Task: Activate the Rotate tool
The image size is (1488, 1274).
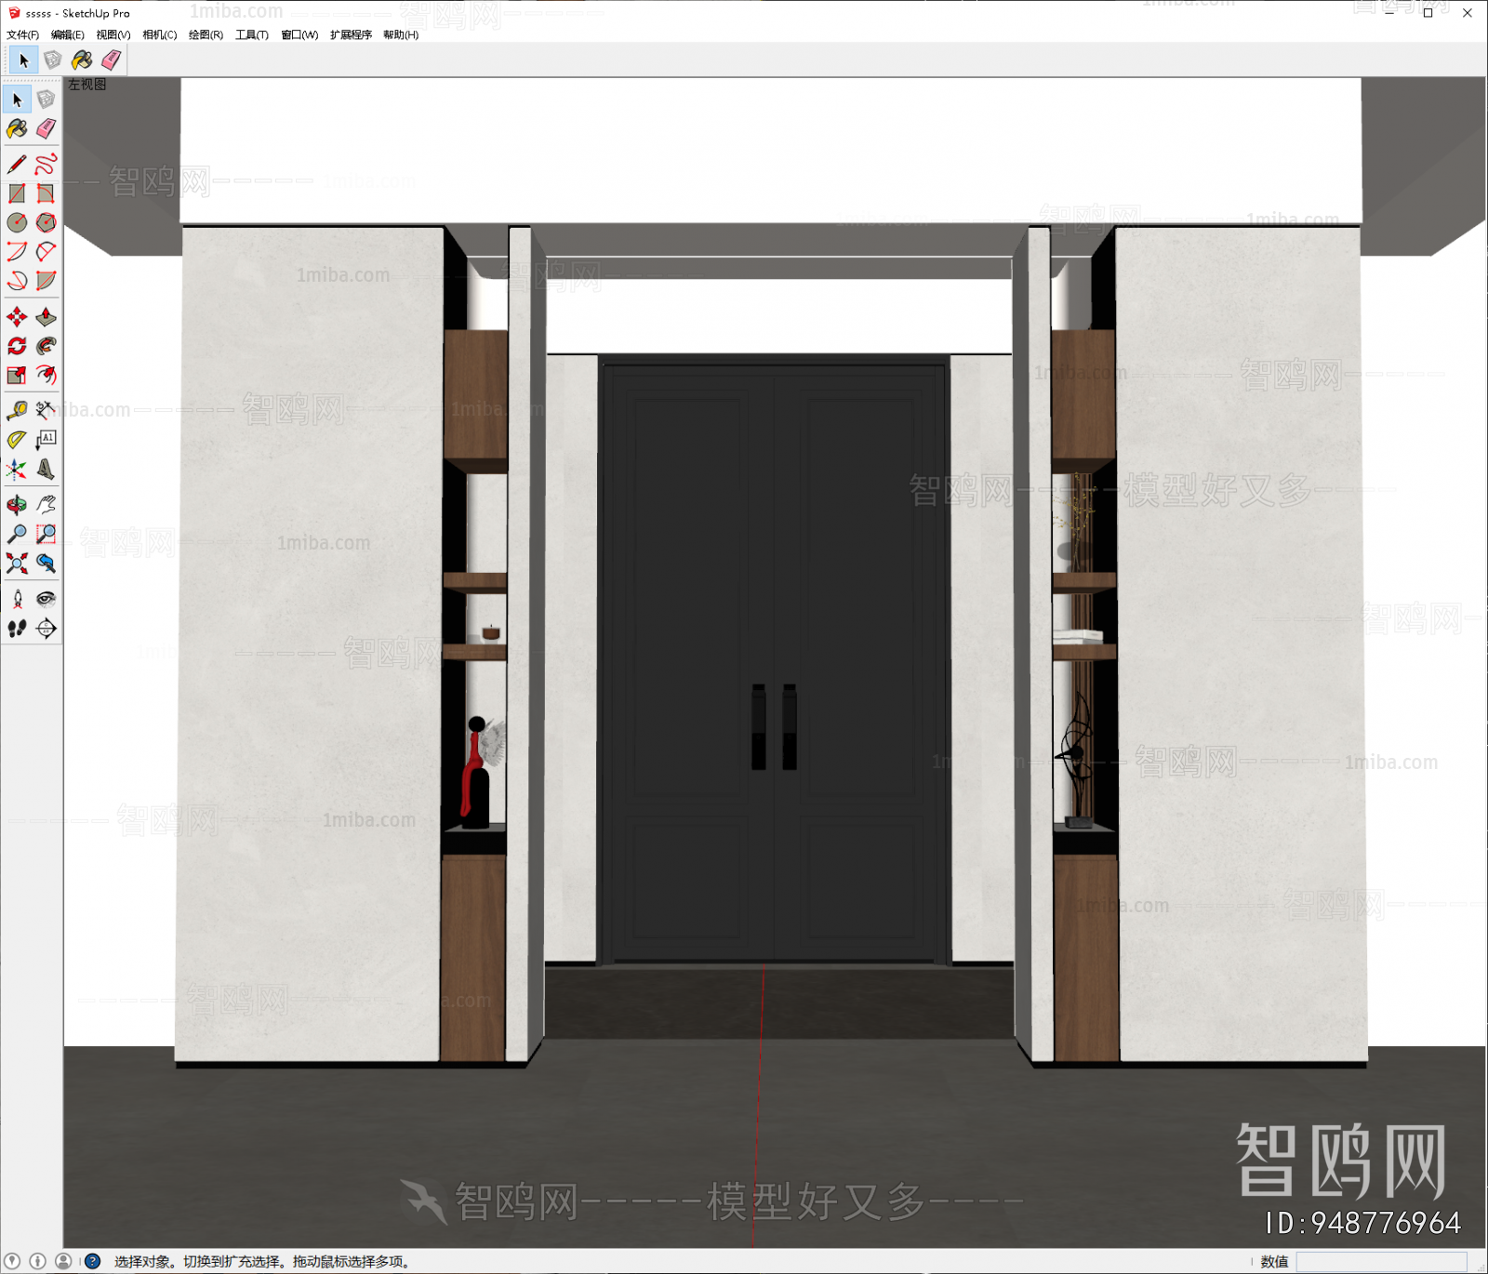Action: (x=16, y=344)
